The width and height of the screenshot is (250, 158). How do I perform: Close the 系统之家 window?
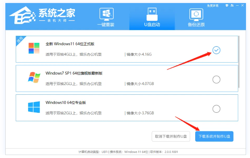242,5
